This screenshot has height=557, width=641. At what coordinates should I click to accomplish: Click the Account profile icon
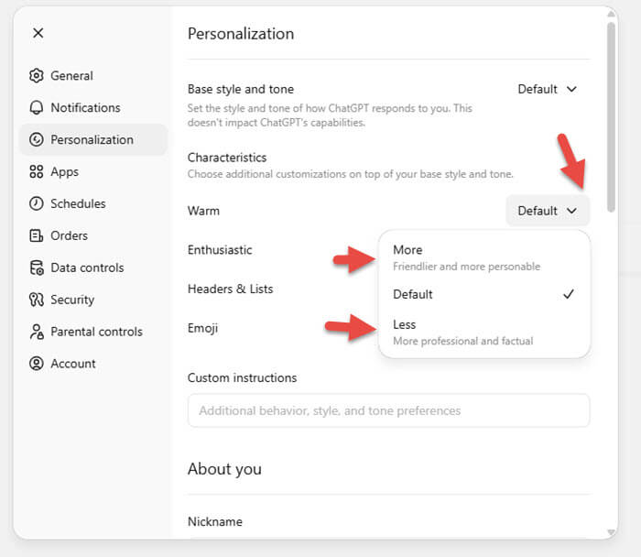click(37, 364)
